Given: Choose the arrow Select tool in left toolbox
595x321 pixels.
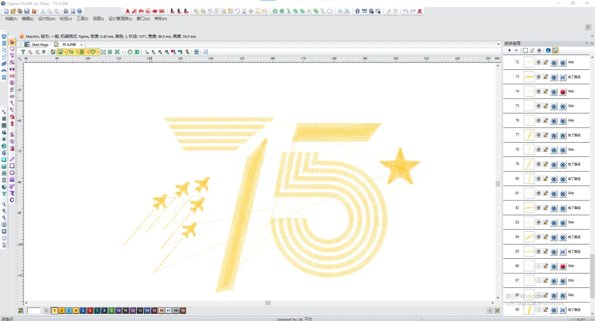Looking at the screenshot, I should (12, 42).
